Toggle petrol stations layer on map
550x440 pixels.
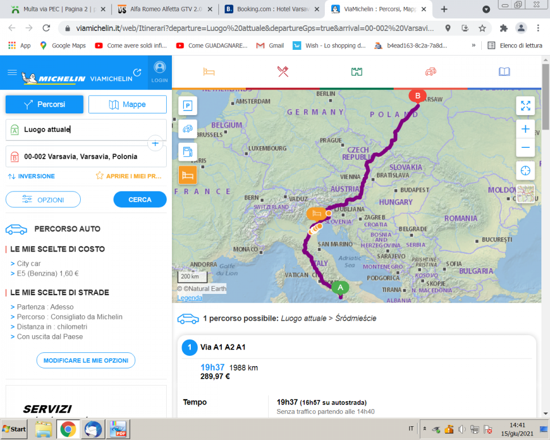tap(187, 152)
